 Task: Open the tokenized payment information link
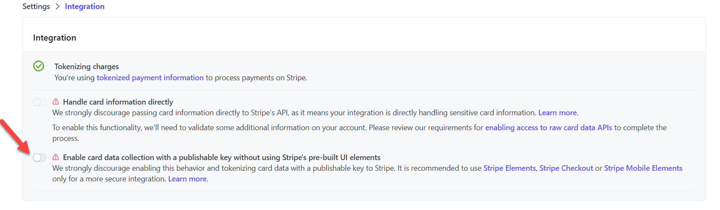pos(150,78)
